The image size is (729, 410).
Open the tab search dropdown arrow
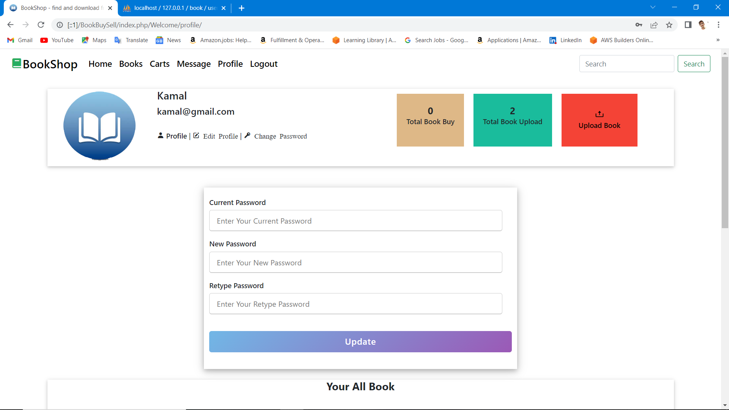[x=653, y=8]
